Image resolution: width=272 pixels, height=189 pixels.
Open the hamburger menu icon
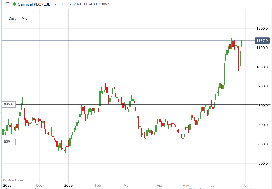(7, 4)
